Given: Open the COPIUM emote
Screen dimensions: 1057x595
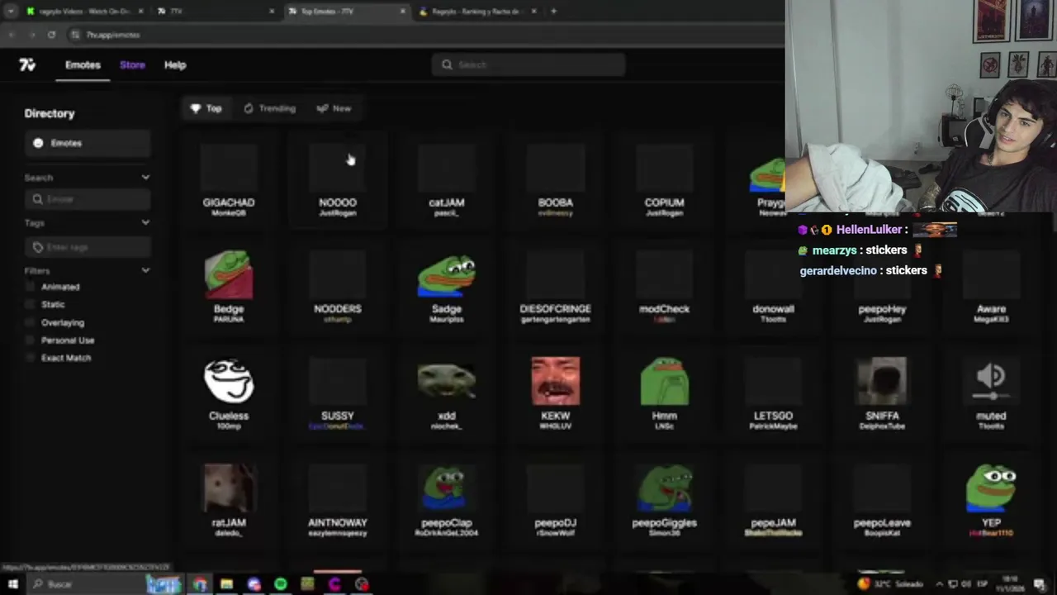Looking at the screenshot, I should (x=665, y=180).
